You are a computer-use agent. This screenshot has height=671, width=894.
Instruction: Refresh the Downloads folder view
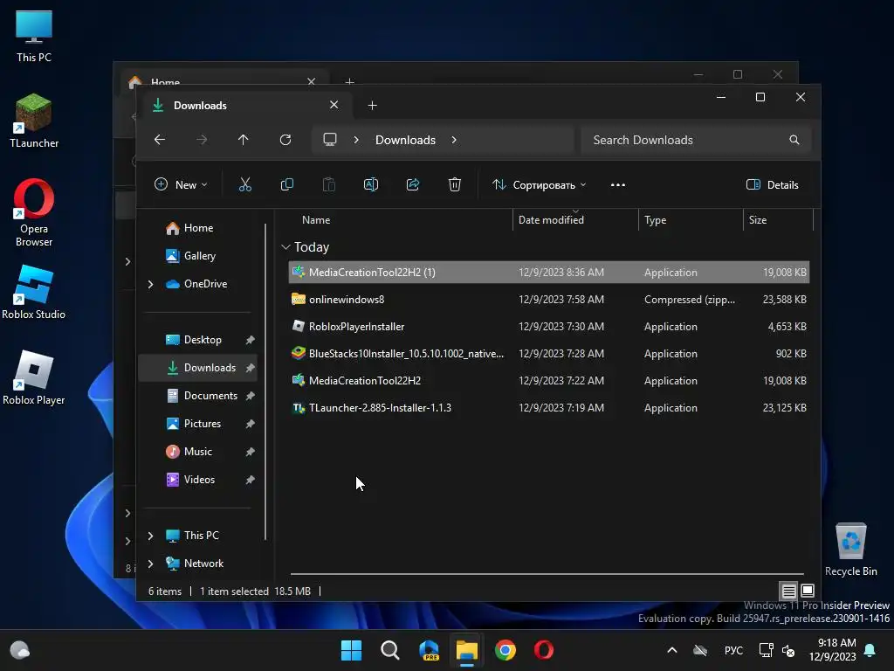pos(285,140)
